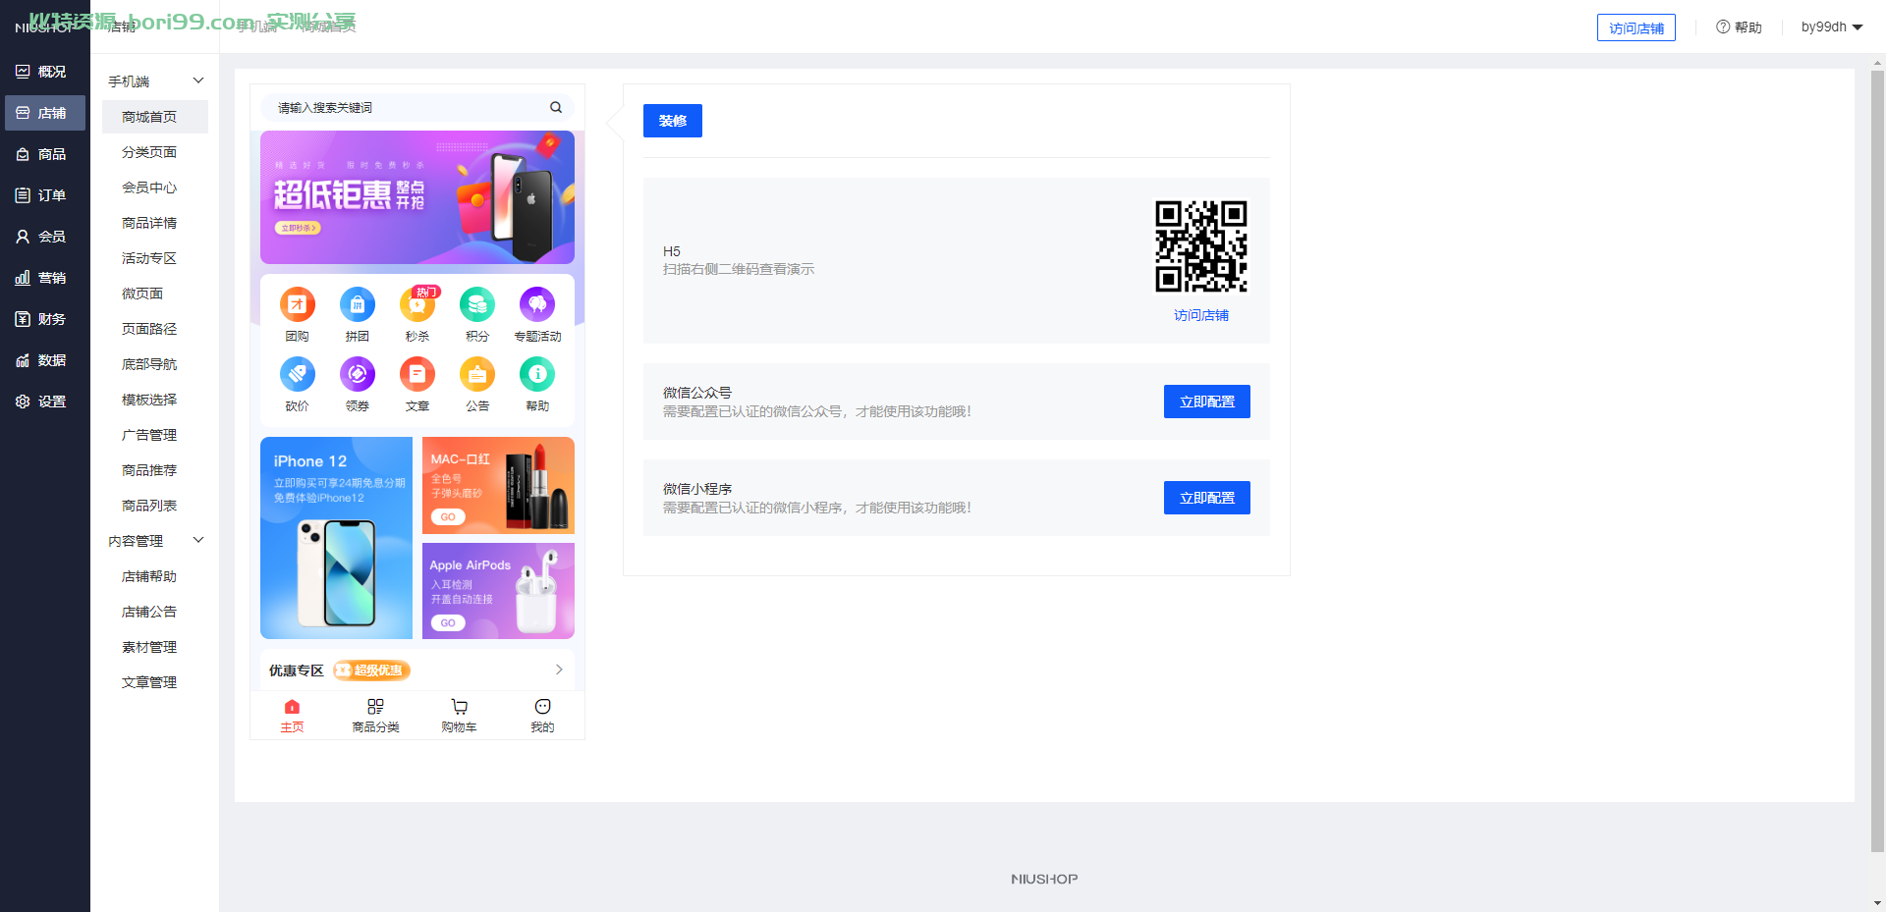Screen dimensions: 1886x912
Task: Click the H5 QR code image
Action: [x=1201, y=246]
